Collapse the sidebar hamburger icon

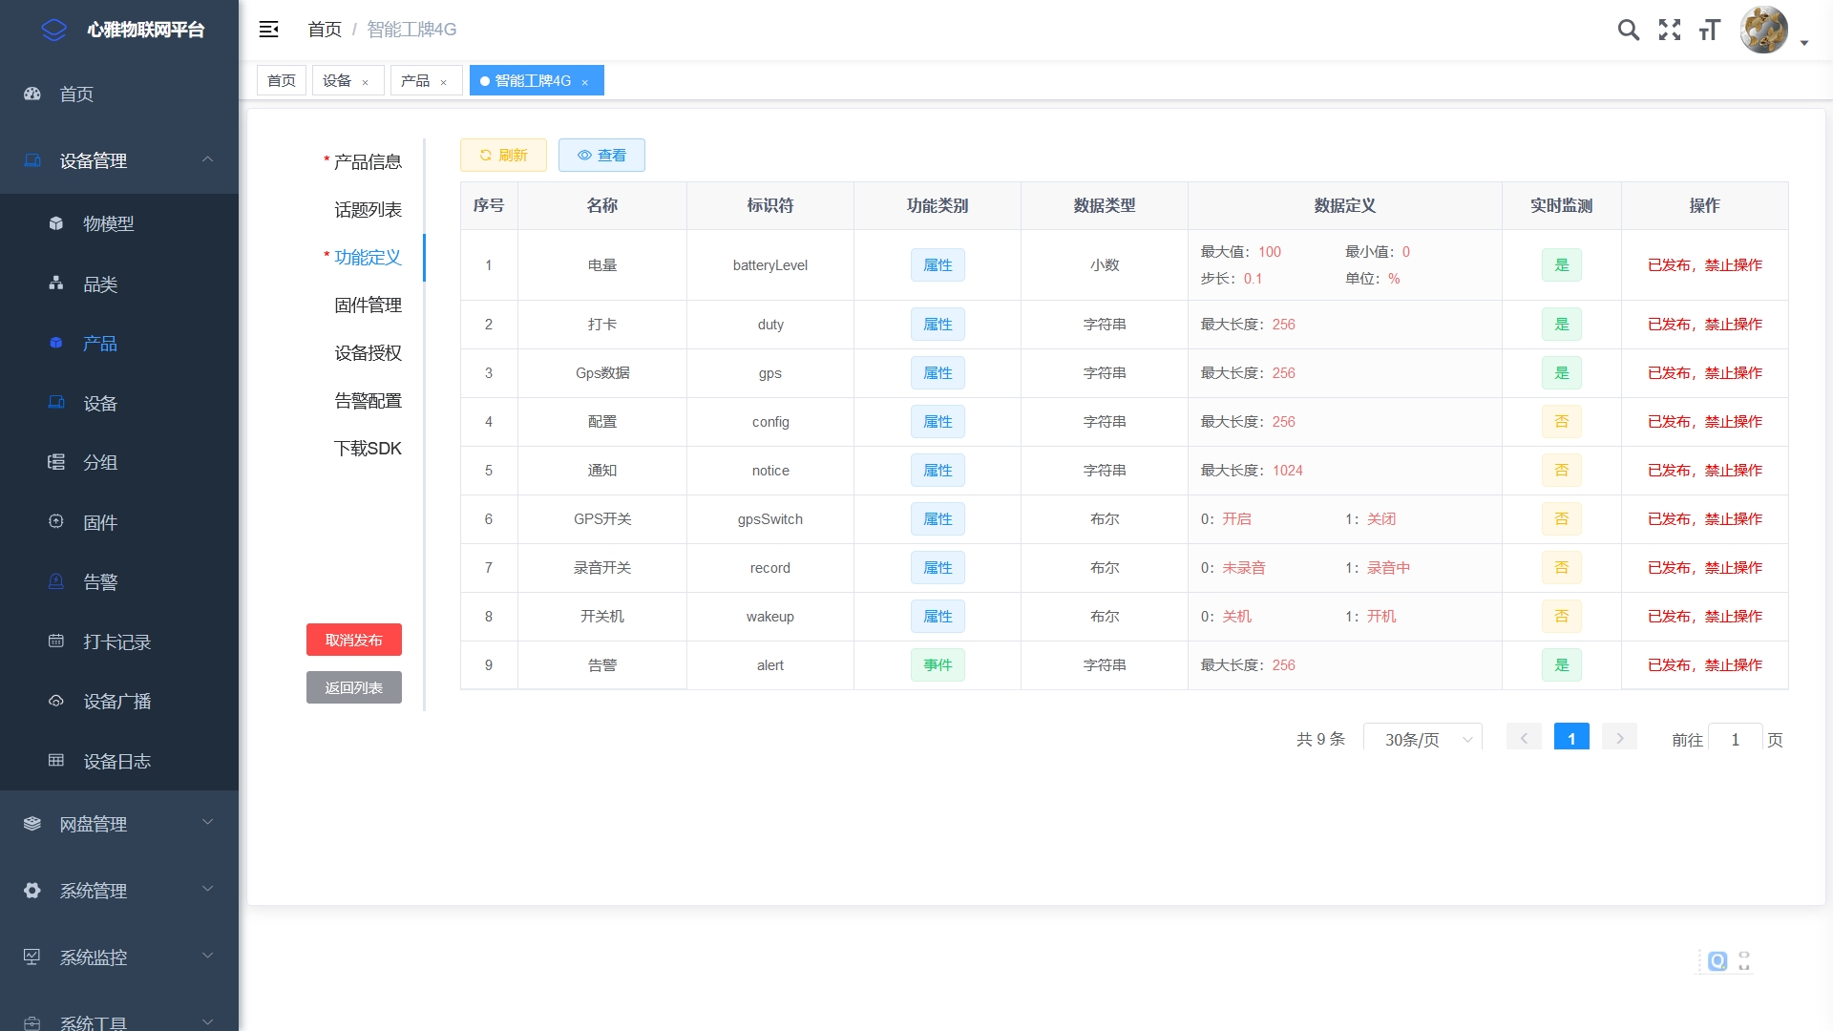tap(268, 30)
